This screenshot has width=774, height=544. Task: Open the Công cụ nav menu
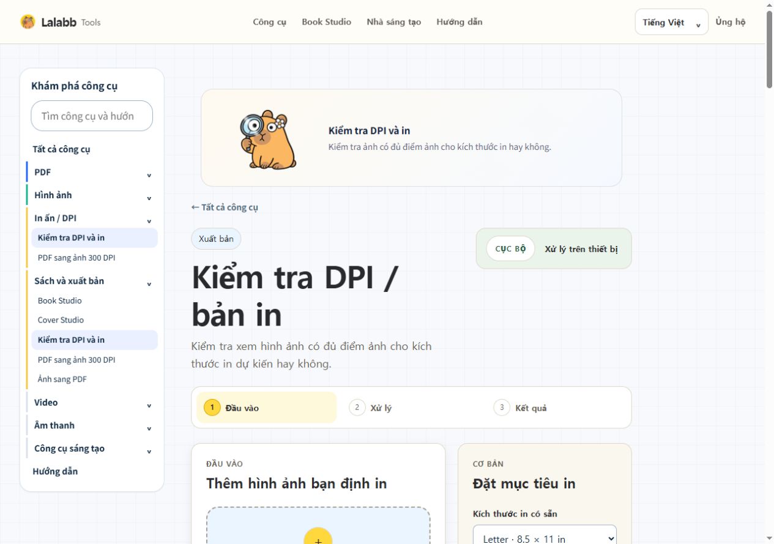[x=270, y=22]
